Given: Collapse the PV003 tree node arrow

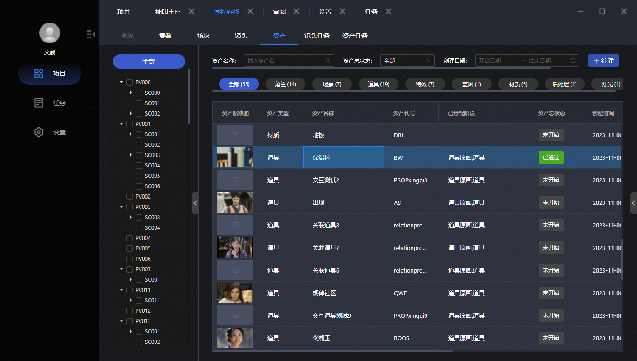Looking at the screenshot, I should tap(122, 207).
